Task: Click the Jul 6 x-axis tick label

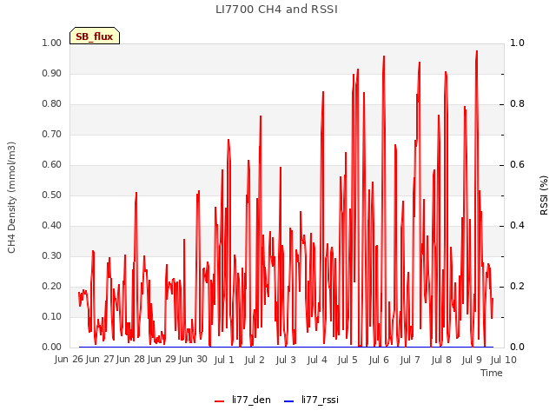Action: point(379,360)
